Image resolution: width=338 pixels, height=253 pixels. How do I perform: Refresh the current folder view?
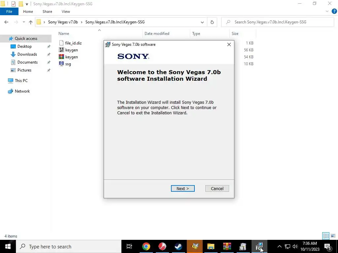tap(212, 22)
